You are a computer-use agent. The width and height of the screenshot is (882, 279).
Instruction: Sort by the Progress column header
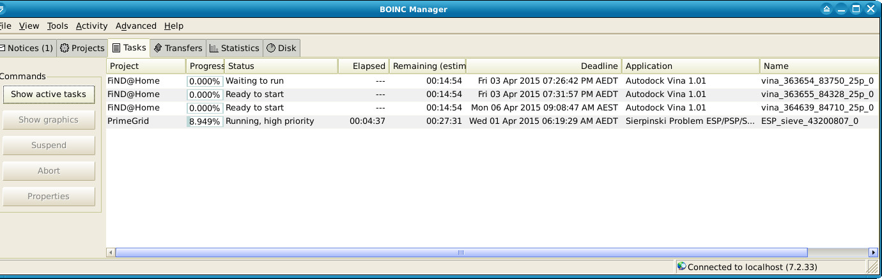point(205,66)
